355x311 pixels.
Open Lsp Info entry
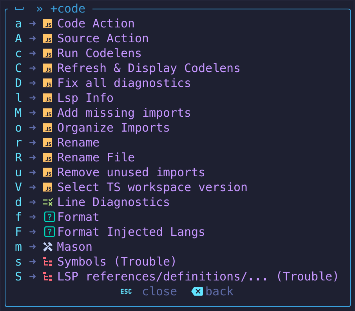click(85, 98)
